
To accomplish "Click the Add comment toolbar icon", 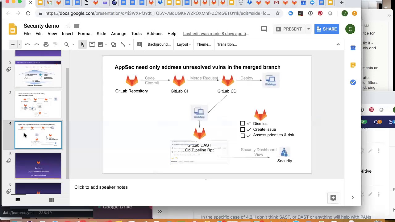I will tap(139, 44).
